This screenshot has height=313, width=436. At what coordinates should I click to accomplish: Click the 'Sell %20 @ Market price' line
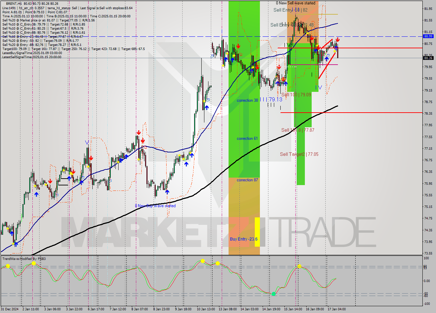pos(48,20)
